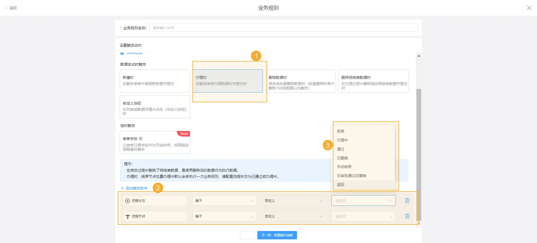Click the 业务规则名称 input field
Screen dimensions: 537x243
(283, 28)
